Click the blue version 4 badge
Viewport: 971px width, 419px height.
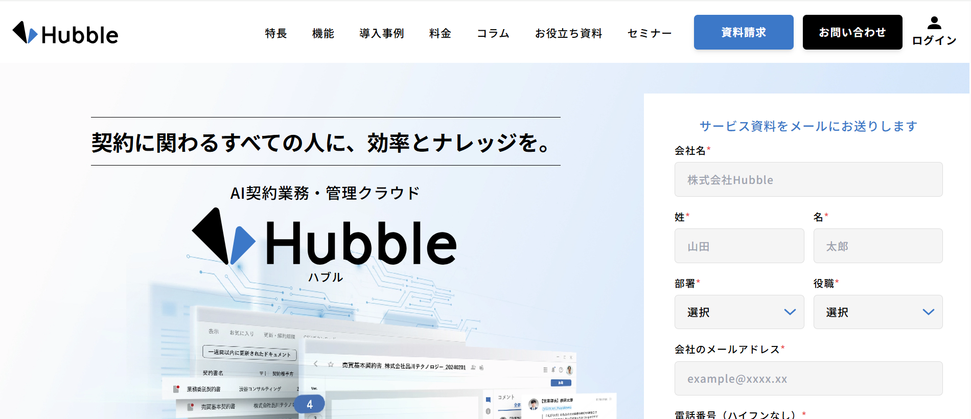309,404
